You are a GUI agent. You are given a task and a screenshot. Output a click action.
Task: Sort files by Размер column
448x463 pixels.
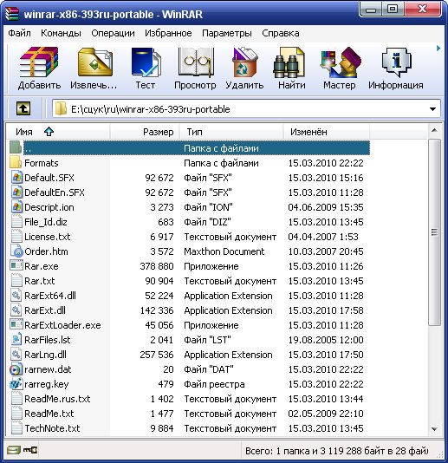coord(145,132)
